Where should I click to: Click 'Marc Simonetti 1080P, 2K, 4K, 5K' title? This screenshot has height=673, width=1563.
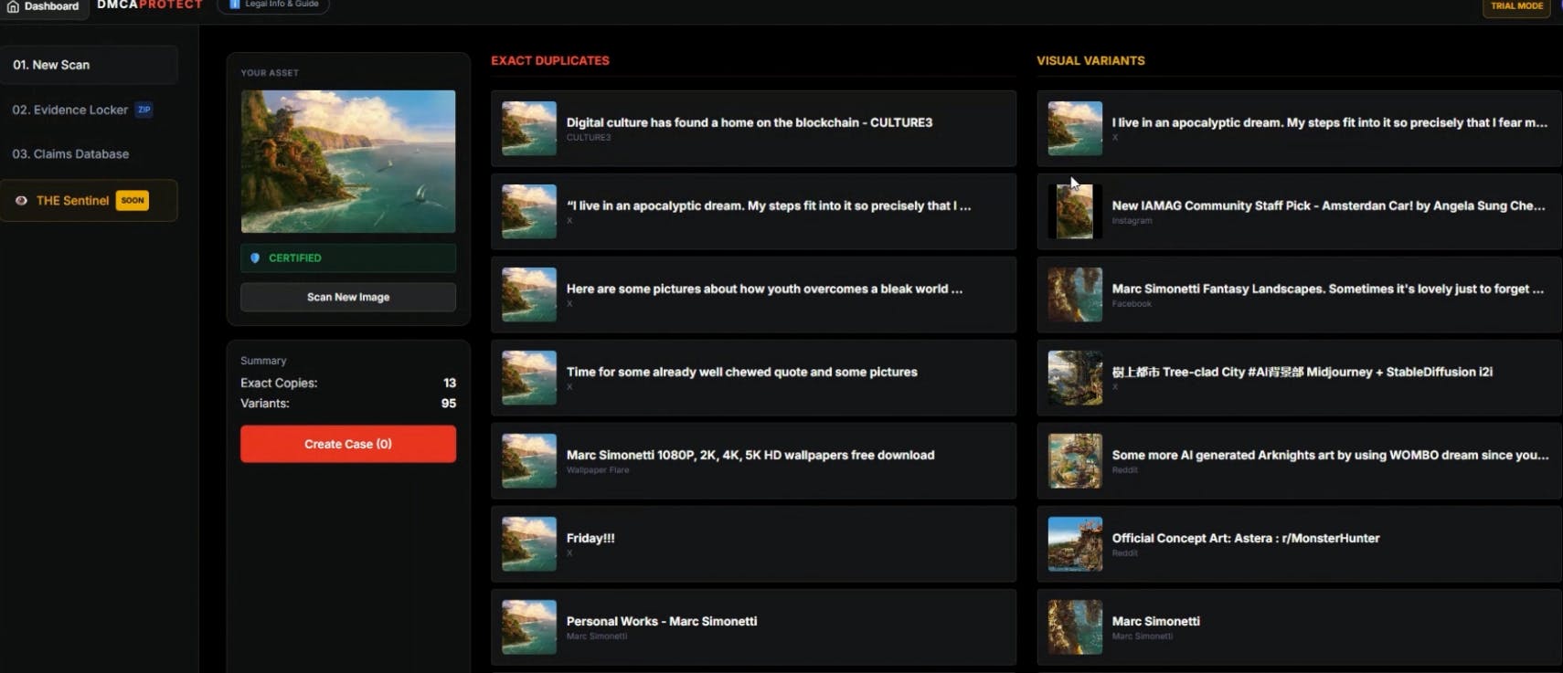pyautogui.click(x=750, y=455)
